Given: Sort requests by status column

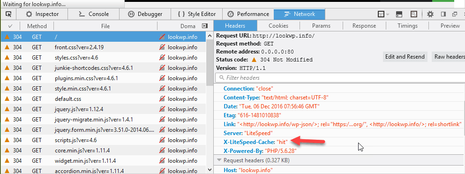Looking at the screenshot, I should point(10,26).
